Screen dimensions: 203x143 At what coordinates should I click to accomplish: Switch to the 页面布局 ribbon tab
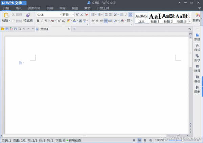34,8
